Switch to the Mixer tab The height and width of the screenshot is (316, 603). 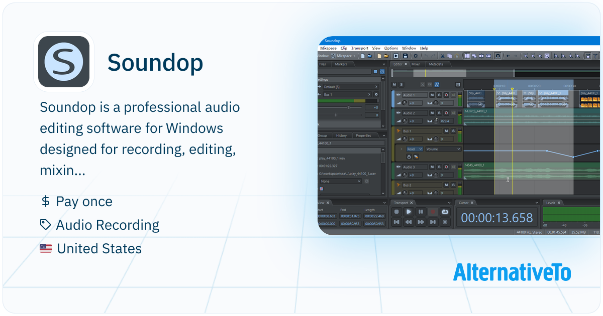click(x=416, y=64)
